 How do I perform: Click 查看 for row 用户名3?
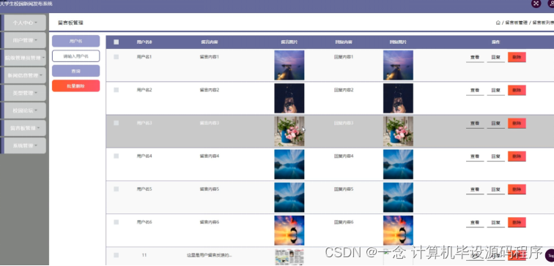pyautogui.click(x=475, y=123)
